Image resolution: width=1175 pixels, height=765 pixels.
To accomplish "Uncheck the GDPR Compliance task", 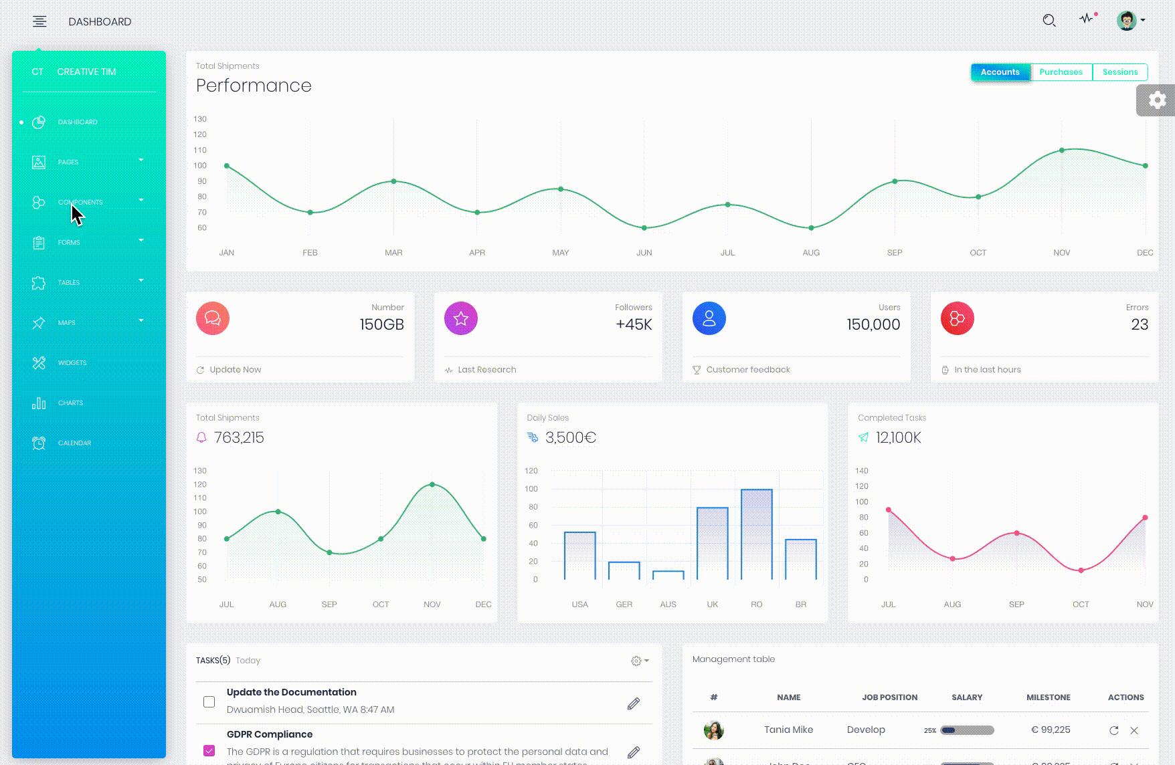I will click(x=208, y=750).
